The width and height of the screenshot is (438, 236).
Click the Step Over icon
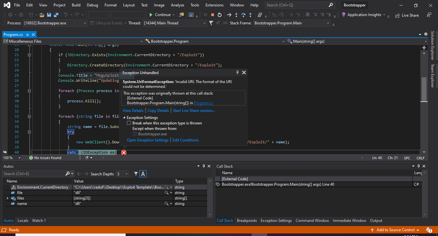[243, 15]
